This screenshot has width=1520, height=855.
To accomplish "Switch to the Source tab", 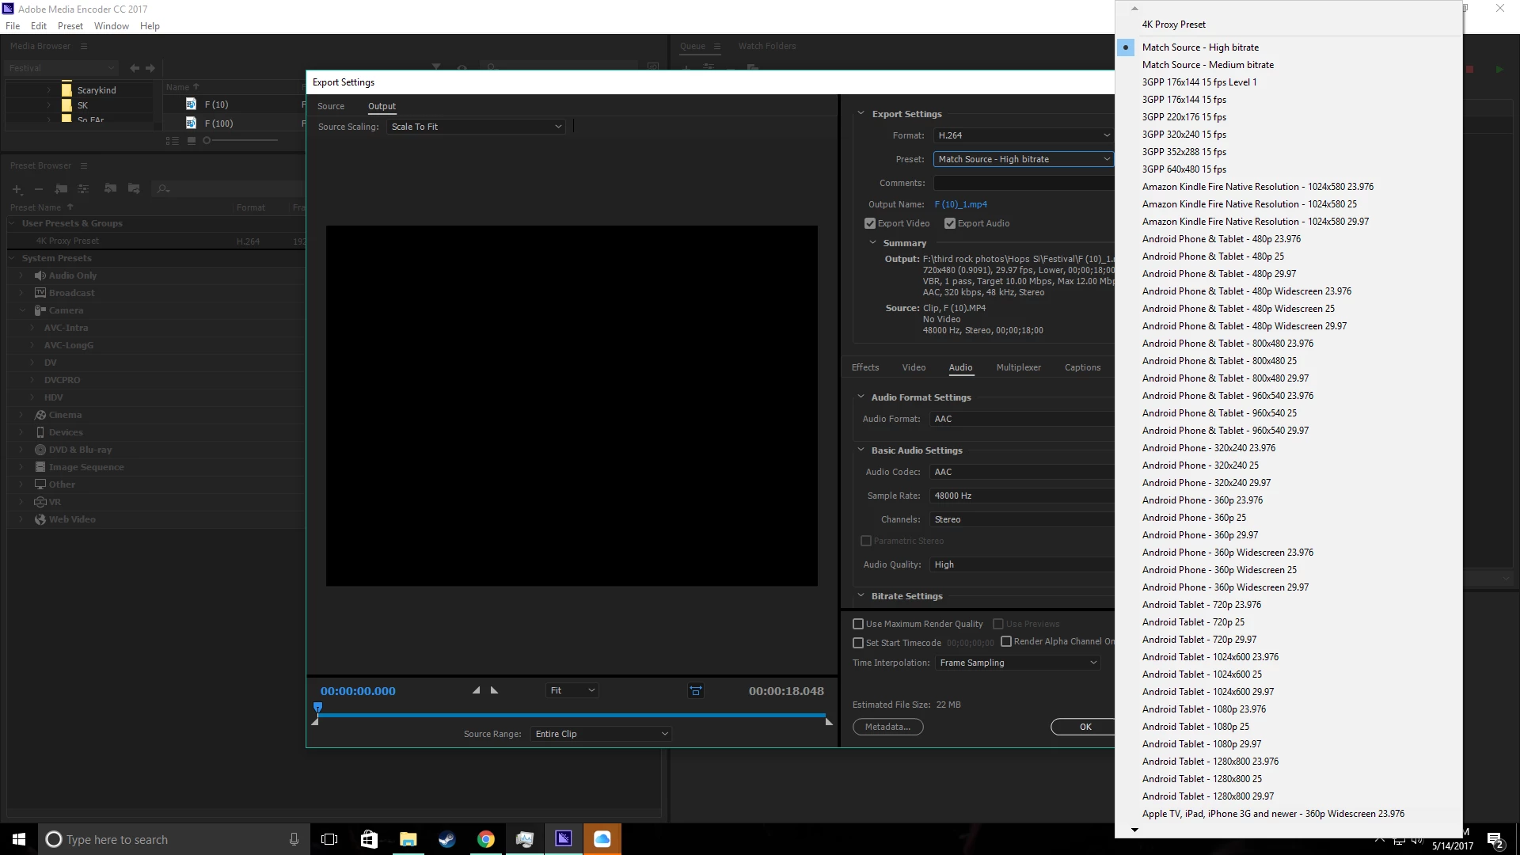I will (x=331, y=106).
